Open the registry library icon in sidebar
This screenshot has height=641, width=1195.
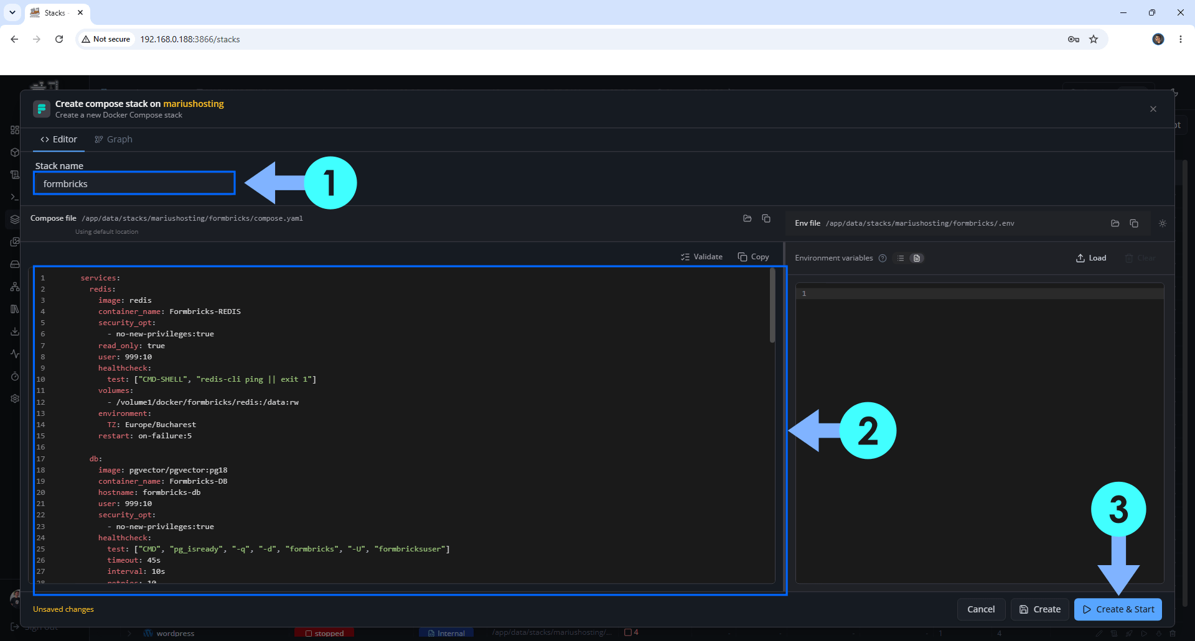pos(14,309)
